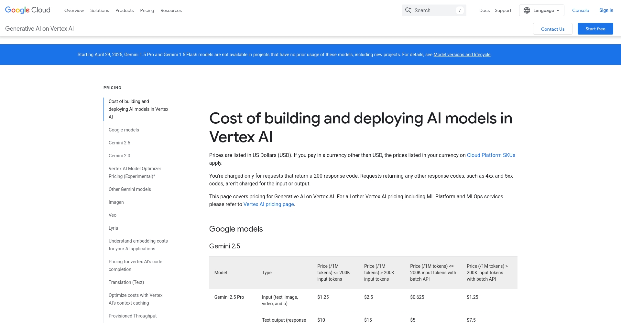Screen dimensions: 621x323
Task: Click the globe icon in Language selector
Action: 527,10
